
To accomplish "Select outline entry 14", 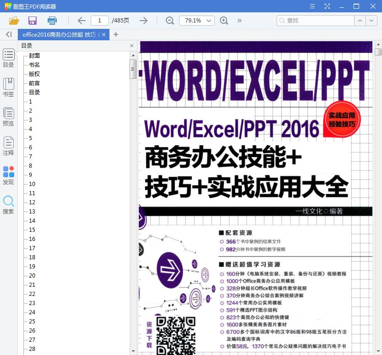I will click(32, 220).
